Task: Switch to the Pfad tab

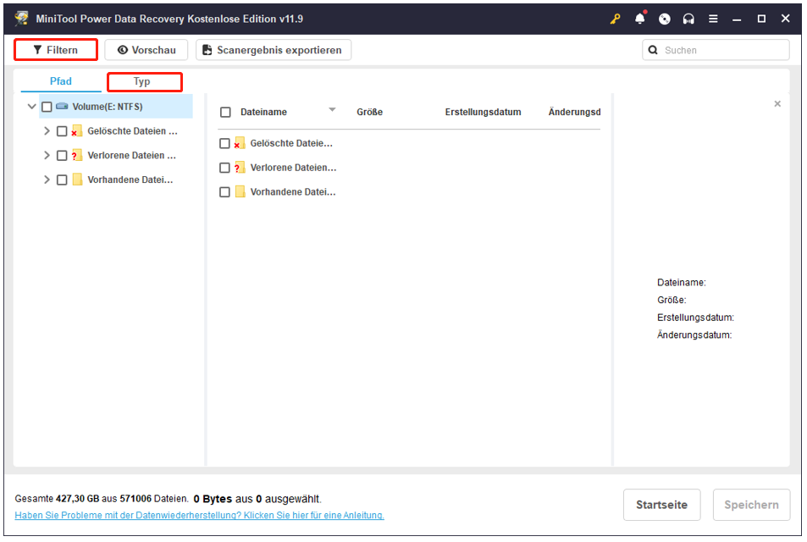Action: pos(61,81)
